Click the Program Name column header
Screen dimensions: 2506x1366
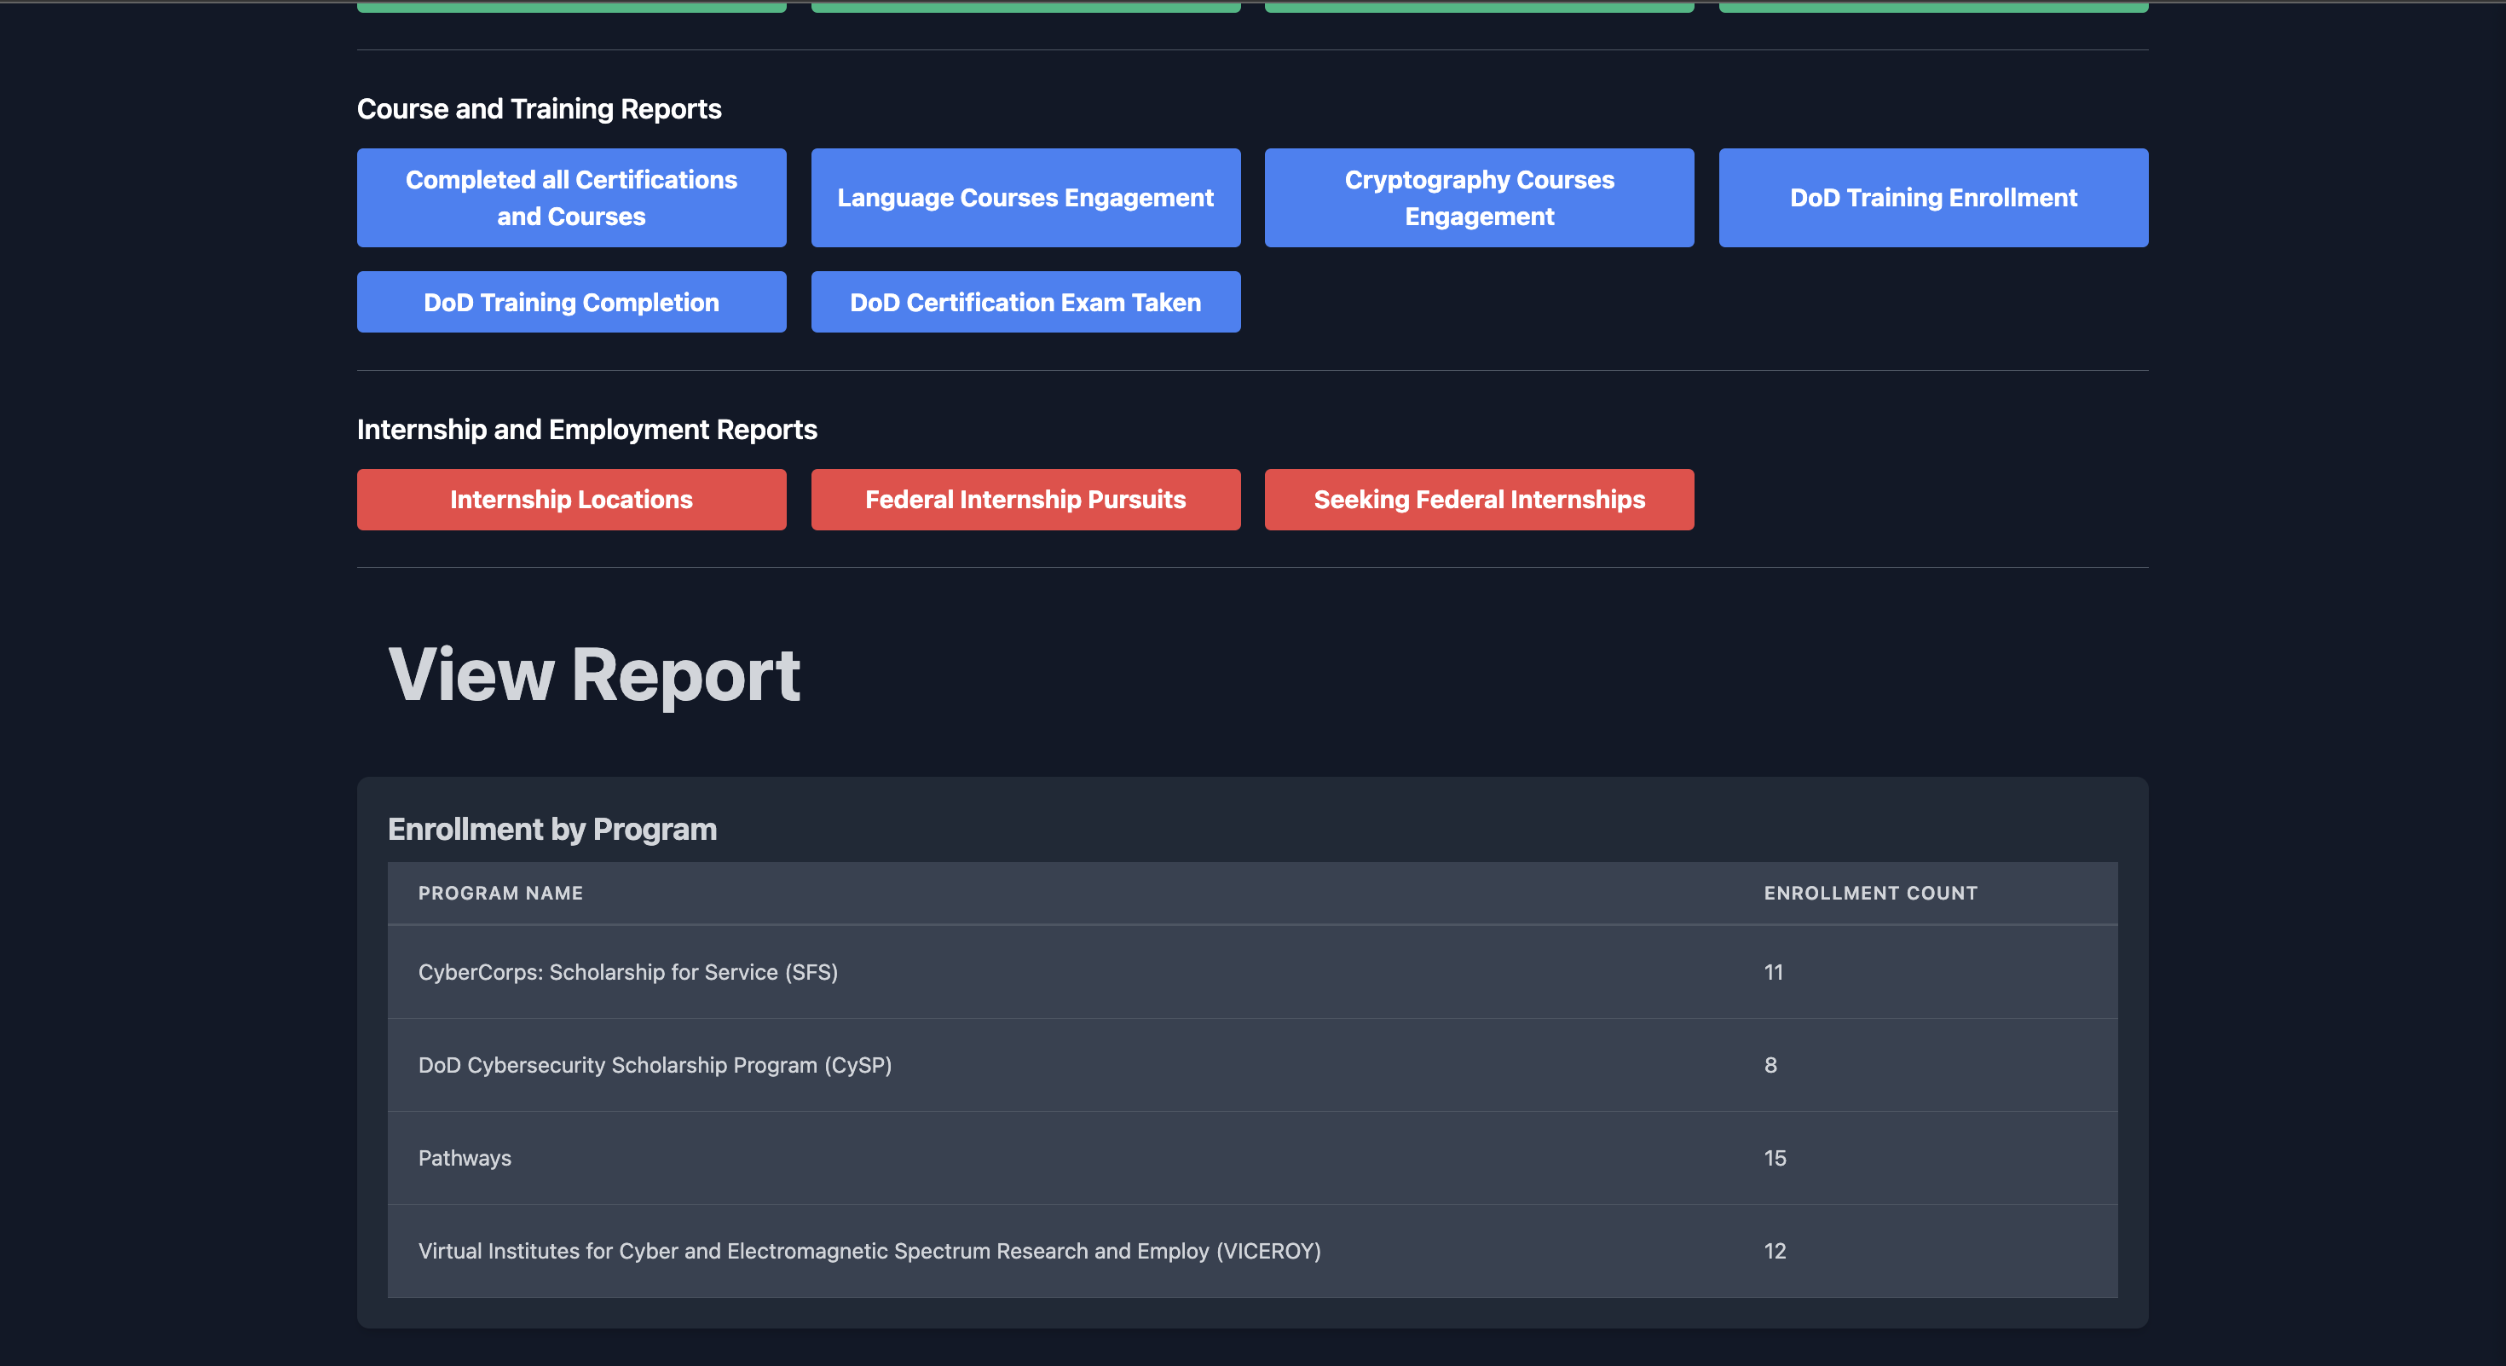pos(500,893)
